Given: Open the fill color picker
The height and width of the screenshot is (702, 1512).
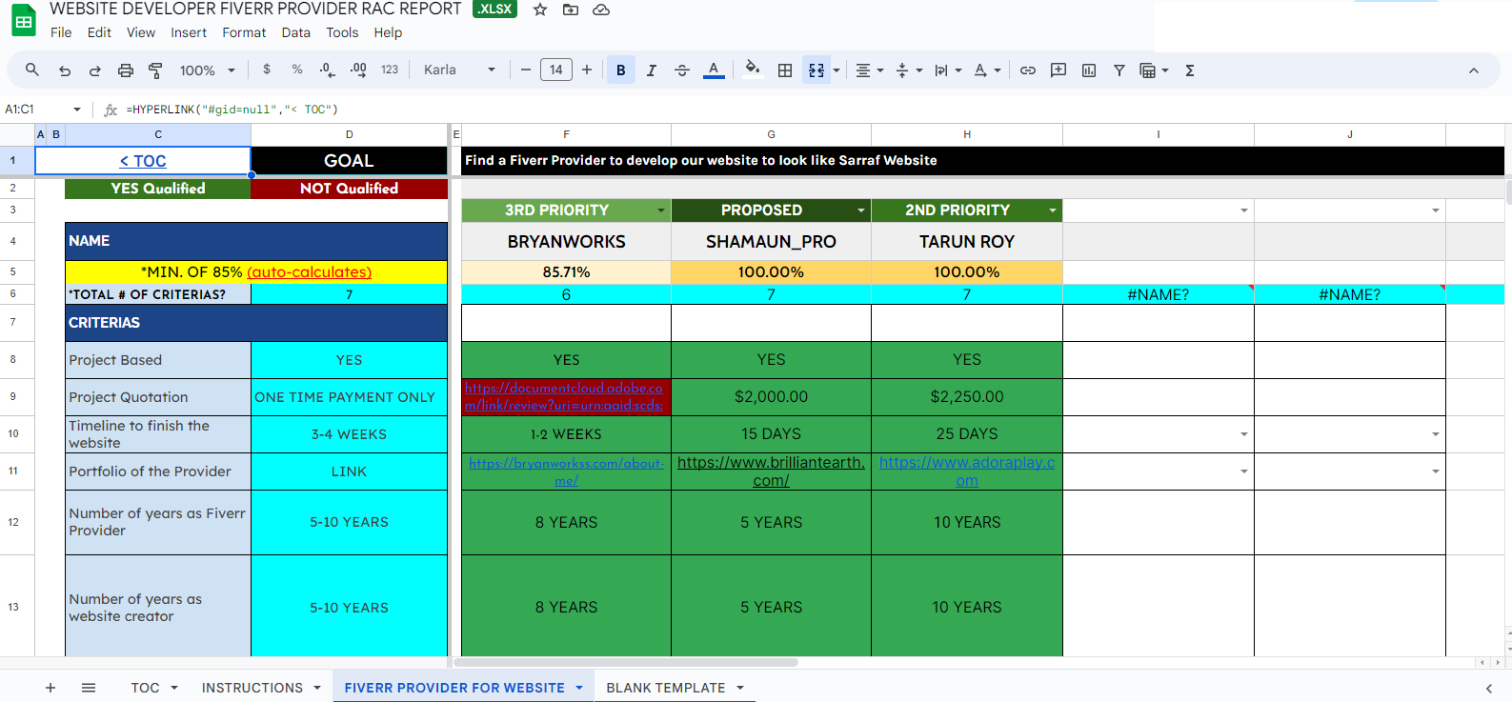Looking at the screenshot, I should 753,70.
